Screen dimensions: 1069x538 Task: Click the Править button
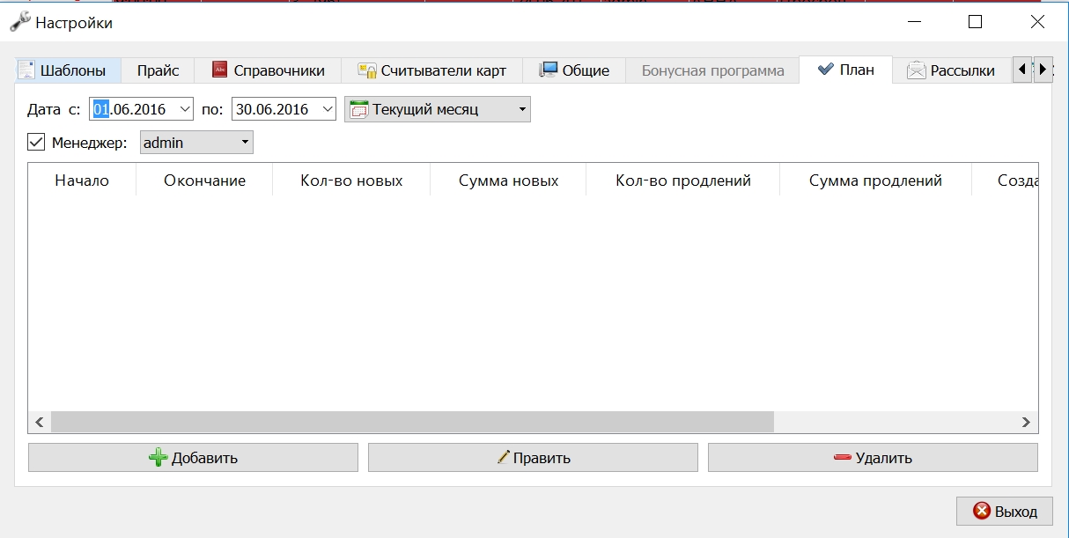pyautogui.click(x=533, y=458)
